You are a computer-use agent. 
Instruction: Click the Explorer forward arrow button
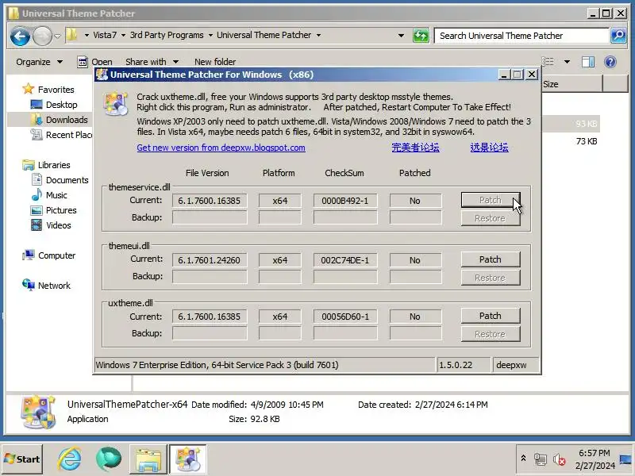click(42, 36)
